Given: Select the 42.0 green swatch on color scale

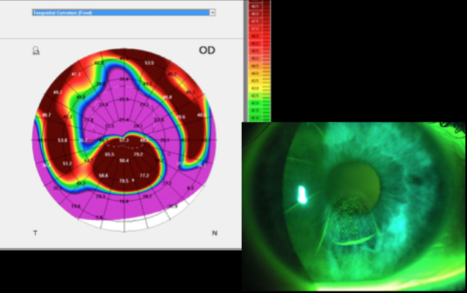Looking at the screenshot, I should 255,103.
